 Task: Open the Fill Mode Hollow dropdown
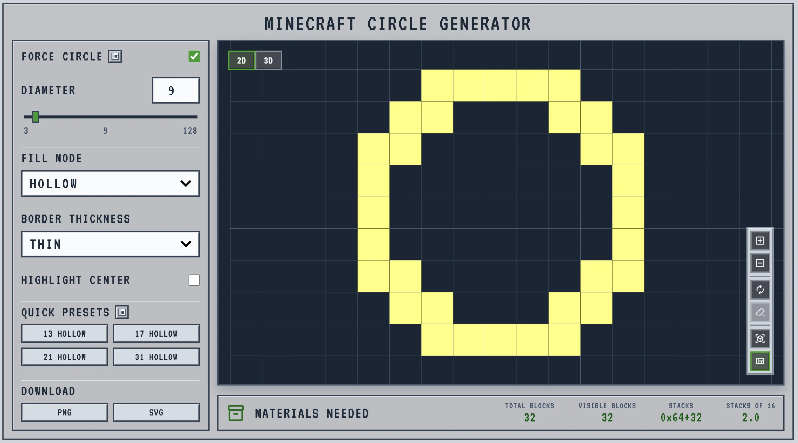click(111, 183)
